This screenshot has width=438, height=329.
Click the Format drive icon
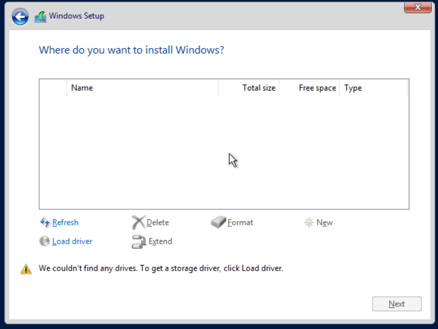218,222
